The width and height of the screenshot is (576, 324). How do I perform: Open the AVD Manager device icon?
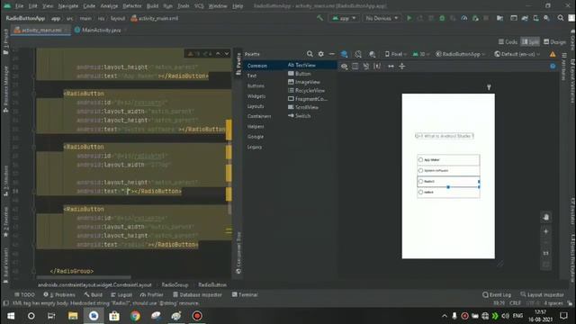pos(536,18)
